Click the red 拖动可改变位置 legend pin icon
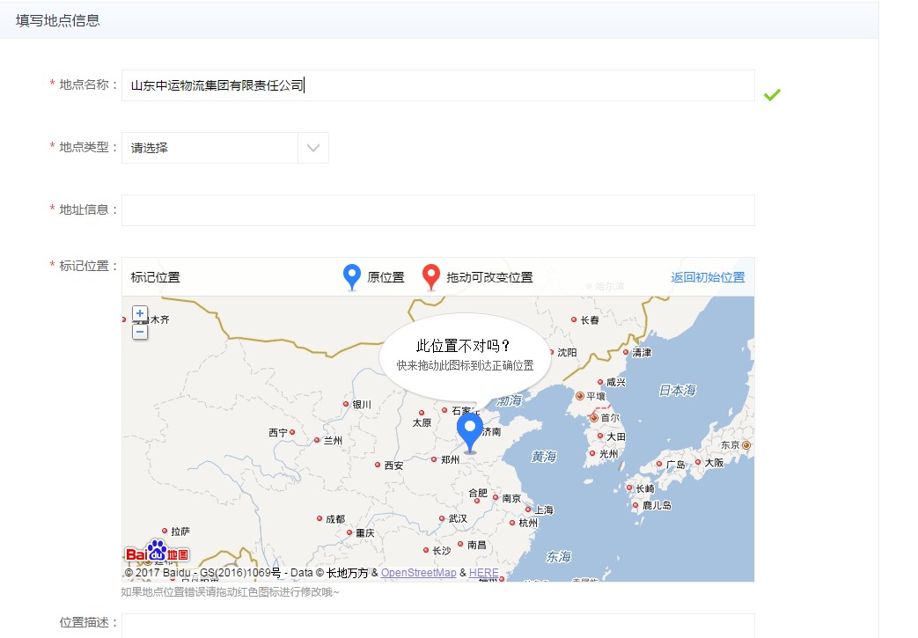The width and height of the screenshot is (918, 638). tap(430, 275)
